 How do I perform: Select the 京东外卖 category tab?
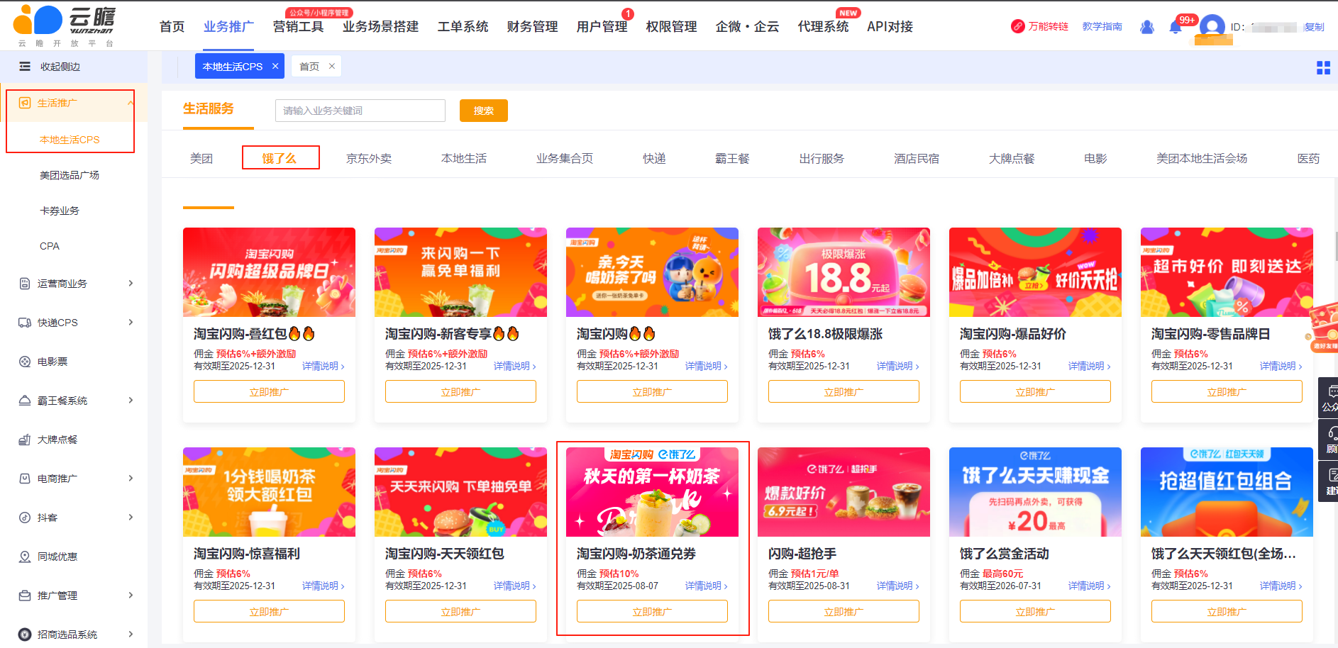tap(369, 159)
